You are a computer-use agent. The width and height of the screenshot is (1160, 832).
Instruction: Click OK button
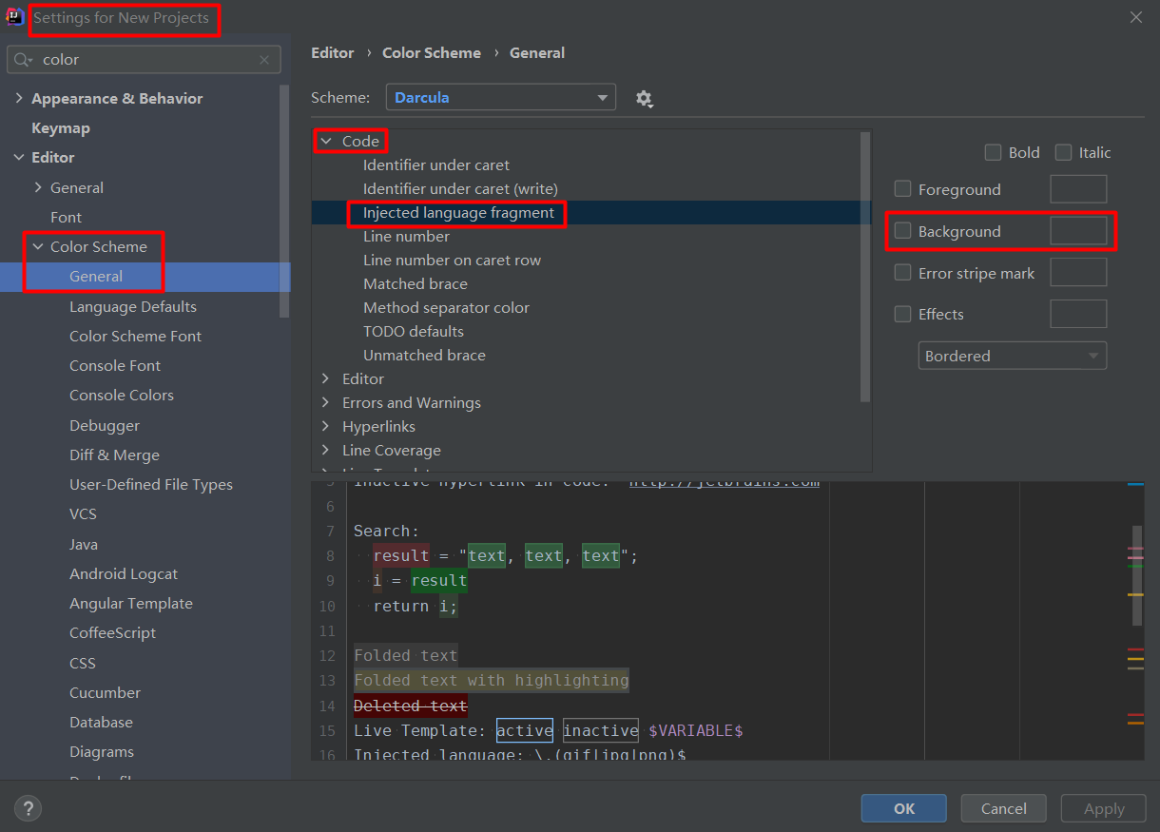pyautogui.click(x=904, y=808)
